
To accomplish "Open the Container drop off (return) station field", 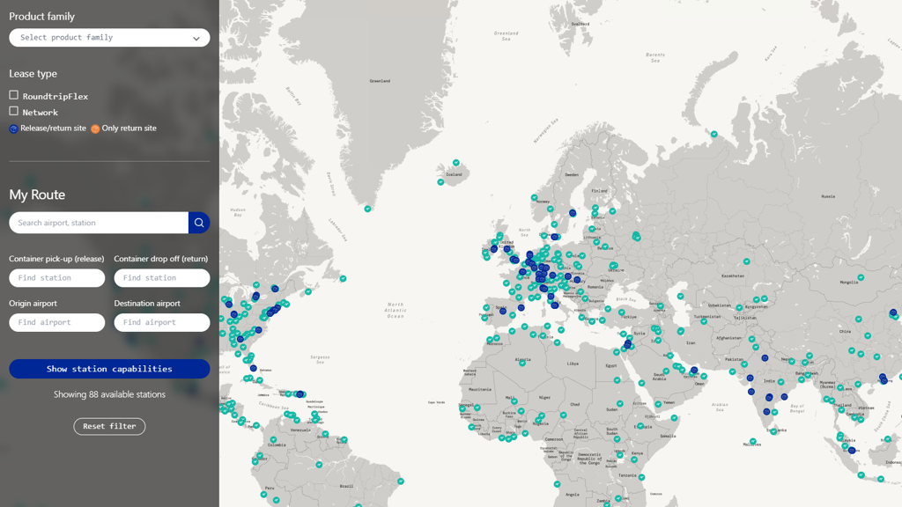I will (x=162, y=278).
